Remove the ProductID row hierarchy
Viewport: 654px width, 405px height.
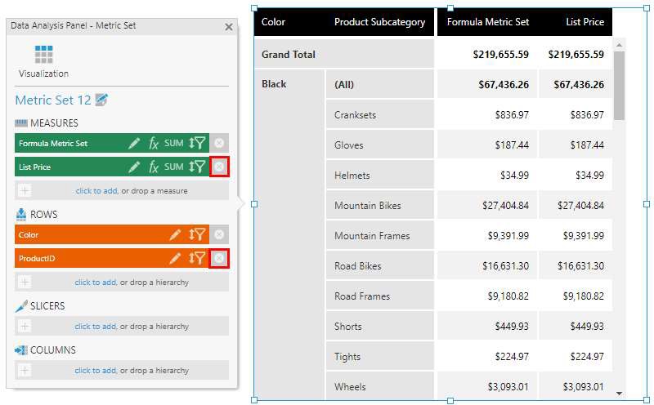coord(219,259)
